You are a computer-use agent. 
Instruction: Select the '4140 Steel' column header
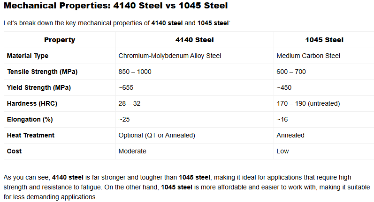(x=193, y=40)
